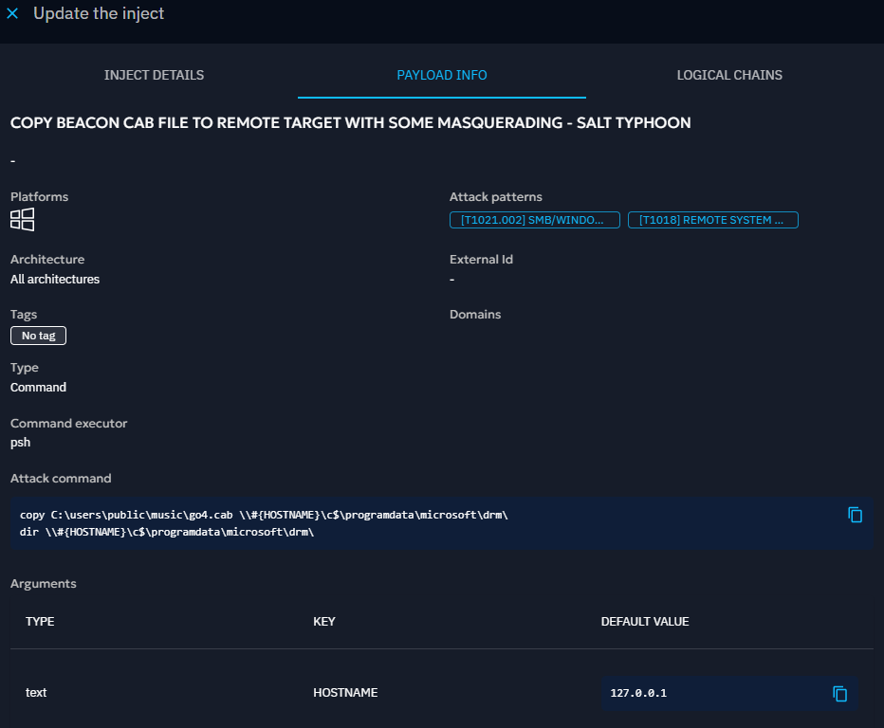The width and height of the screenshot is (884, 728).
Task: Click the Windows platform icon
Action: pyautogui.click(x=23, y=220)
